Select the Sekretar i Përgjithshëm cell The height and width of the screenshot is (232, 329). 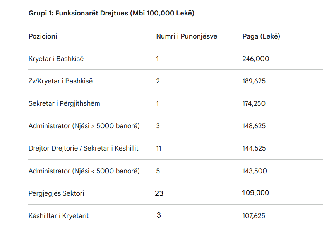(x=64, y=103)
